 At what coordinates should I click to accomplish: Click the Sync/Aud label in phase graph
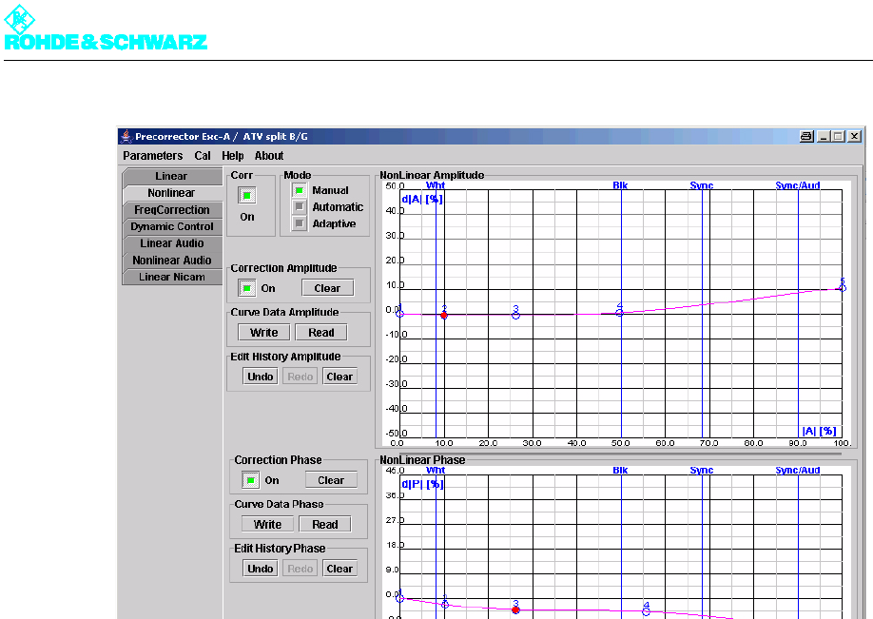[x=797, y=470]
